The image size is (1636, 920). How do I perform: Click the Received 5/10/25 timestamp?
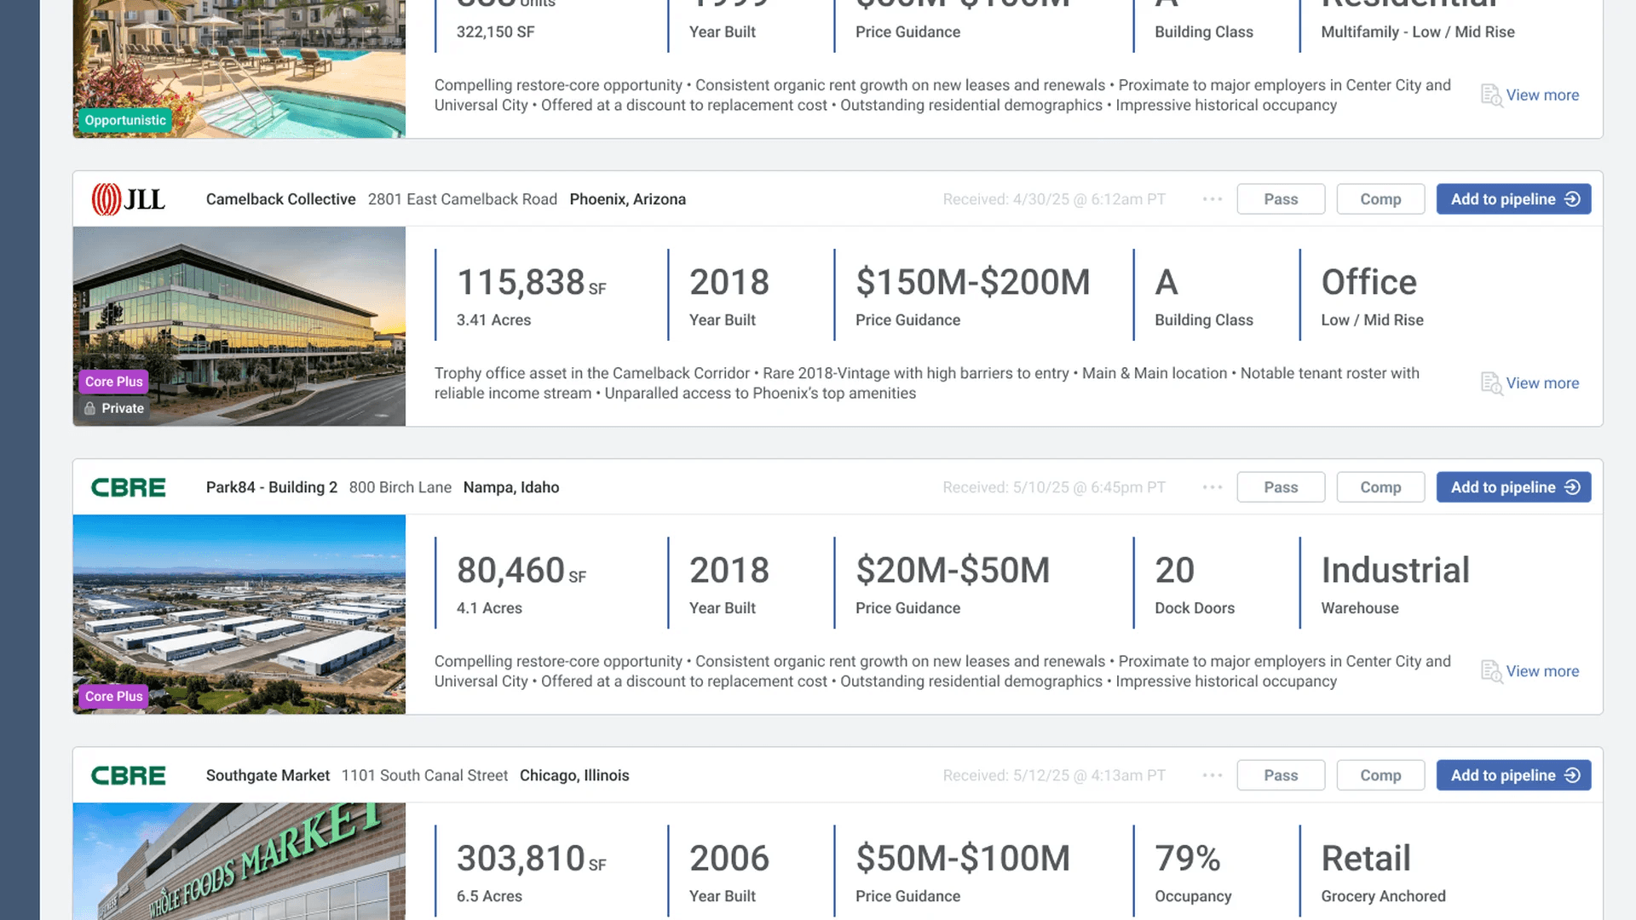click(x=1054, y=487)
